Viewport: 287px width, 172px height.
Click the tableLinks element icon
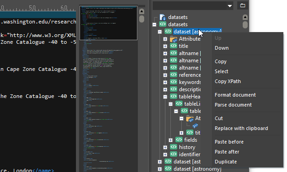coord(179,104)
